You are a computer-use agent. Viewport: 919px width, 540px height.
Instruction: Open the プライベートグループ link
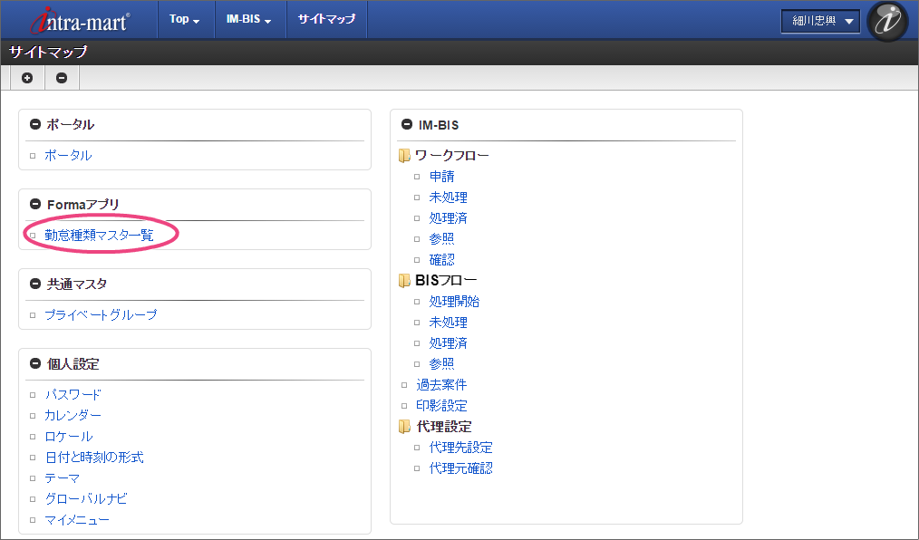(101, 314)
